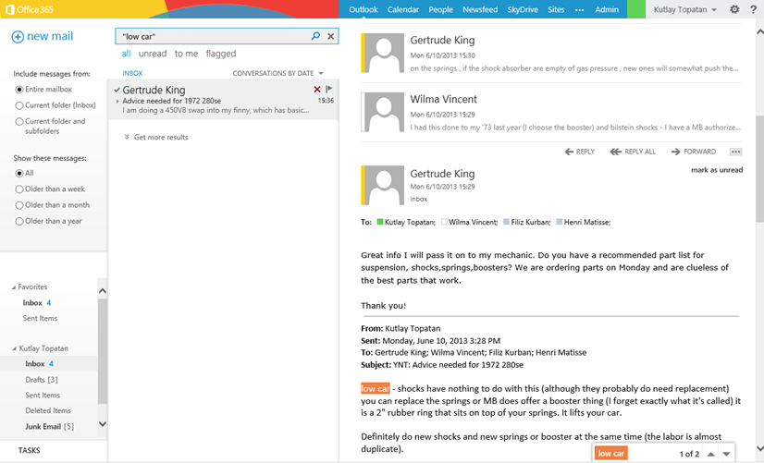764x463 pixels.
Task: Click presence swatch beside Henri Matisse
Action: tap(560, 222)
